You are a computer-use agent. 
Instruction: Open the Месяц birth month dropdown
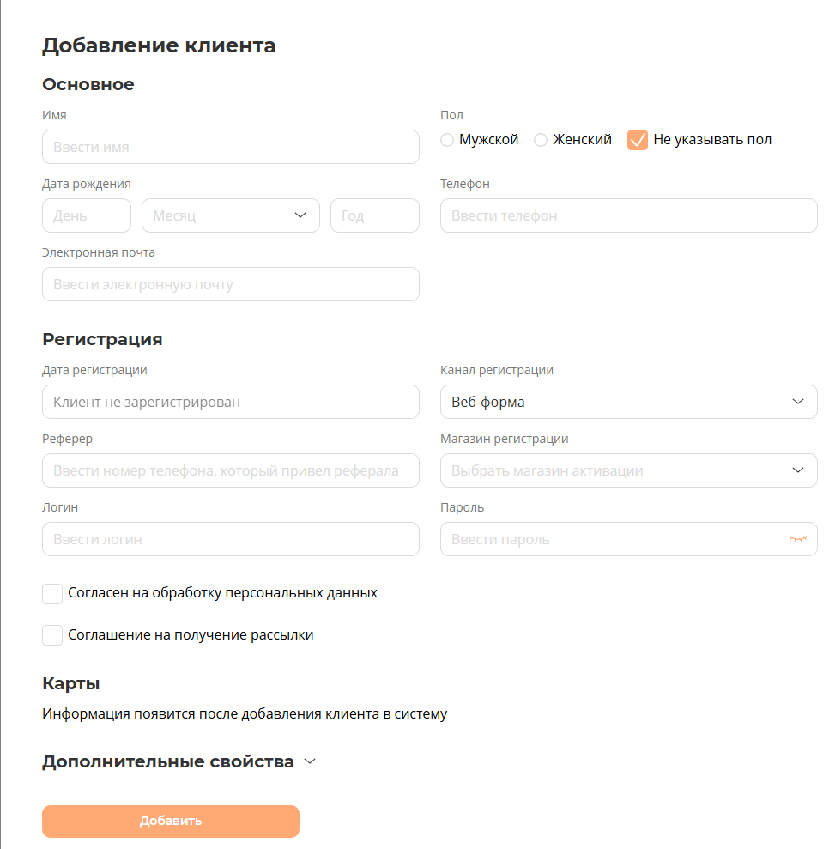pos(230,215)
